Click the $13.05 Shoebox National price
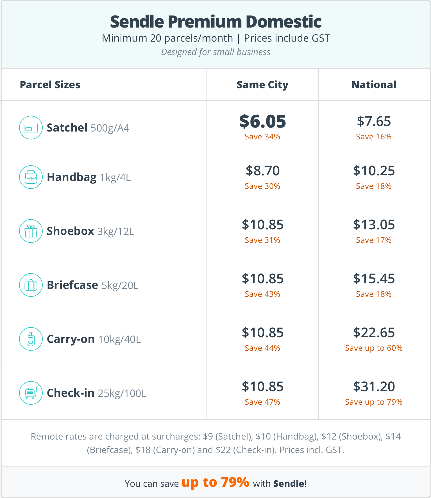This screenshot has width=431, height=498. point(374,225)
